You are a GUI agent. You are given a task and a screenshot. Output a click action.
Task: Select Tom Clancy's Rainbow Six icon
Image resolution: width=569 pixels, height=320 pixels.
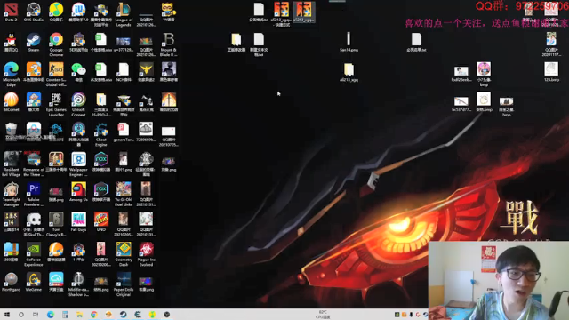tap(56, 225)
